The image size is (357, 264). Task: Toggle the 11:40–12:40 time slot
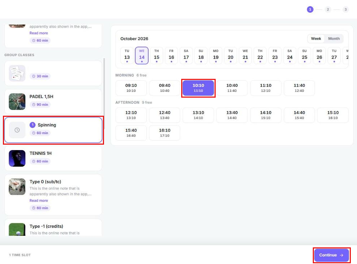(x=299, y=88)
